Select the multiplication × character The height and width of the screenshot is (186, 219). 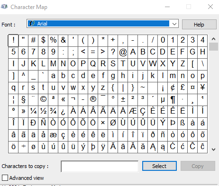pyautogui.click(x=103, y=124)
